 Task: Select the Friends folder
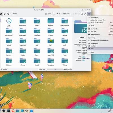(x=51, y=32)
